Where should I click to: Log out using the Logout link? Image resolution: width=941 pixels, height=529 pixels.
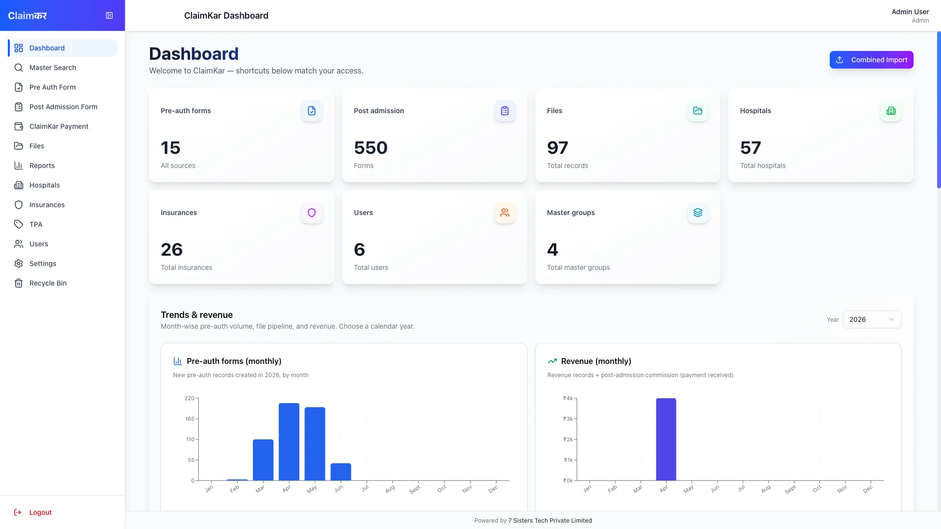pos(40,512)
